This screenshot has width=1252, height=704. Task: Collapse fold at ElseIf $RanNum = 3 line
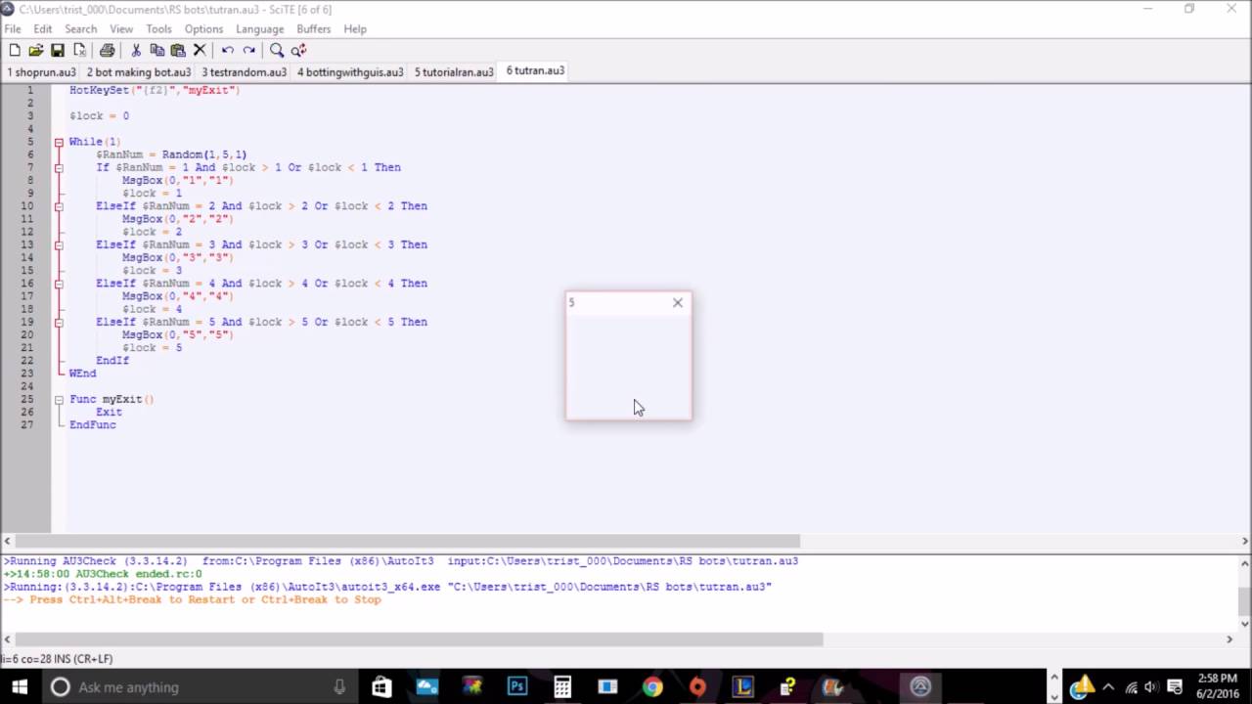pos(59,244)
